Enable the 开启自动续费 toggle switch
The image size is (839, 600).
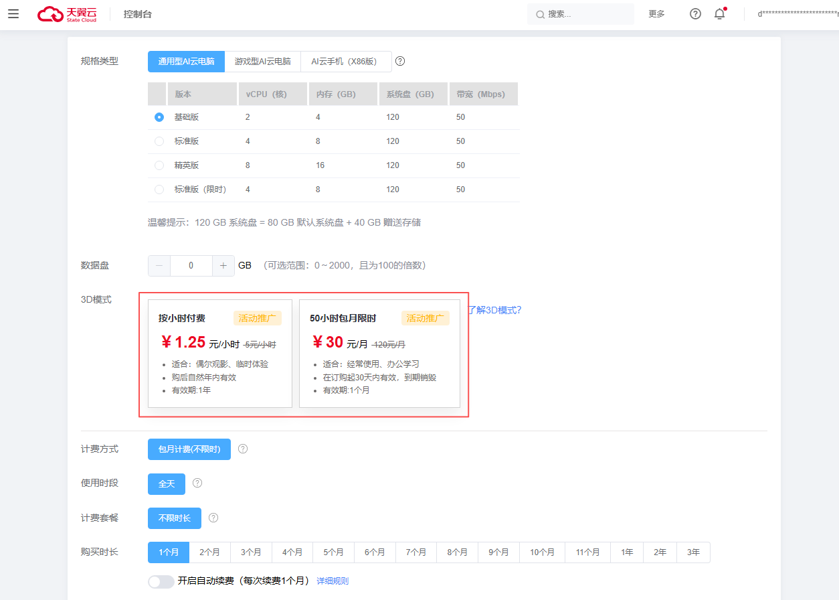pos(161,581)
